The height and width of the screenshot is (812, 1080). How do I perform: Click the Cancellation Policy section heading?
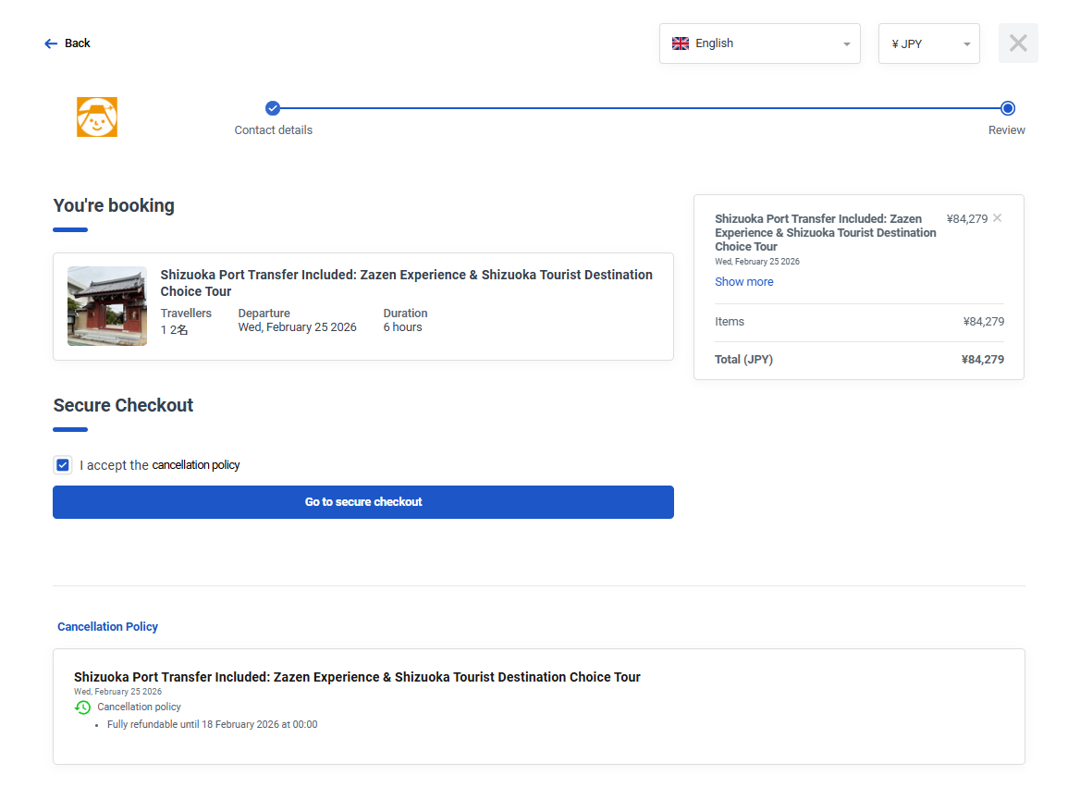(x=107, y=627)
